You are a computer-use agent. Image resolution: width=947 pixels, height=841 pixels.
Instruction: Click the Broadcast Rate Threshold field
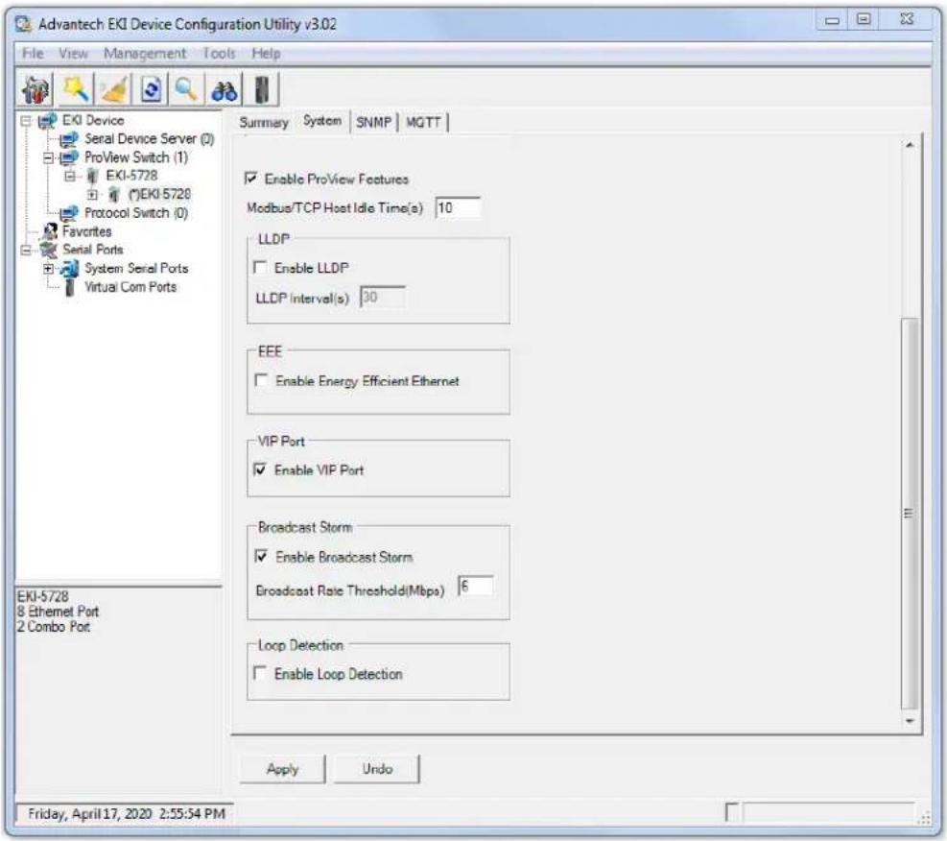pos(475,586)
